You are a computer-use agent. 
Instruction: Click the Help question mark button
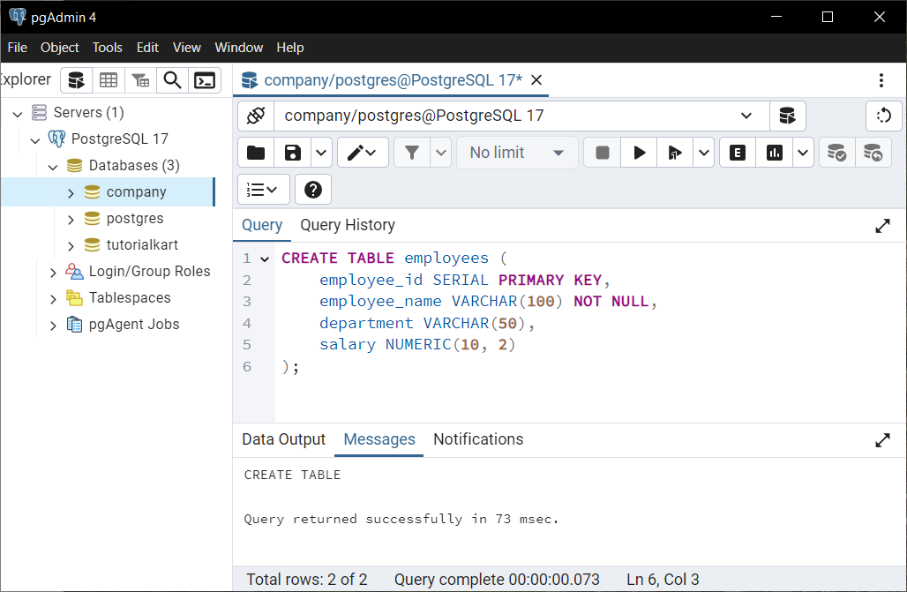312,189
